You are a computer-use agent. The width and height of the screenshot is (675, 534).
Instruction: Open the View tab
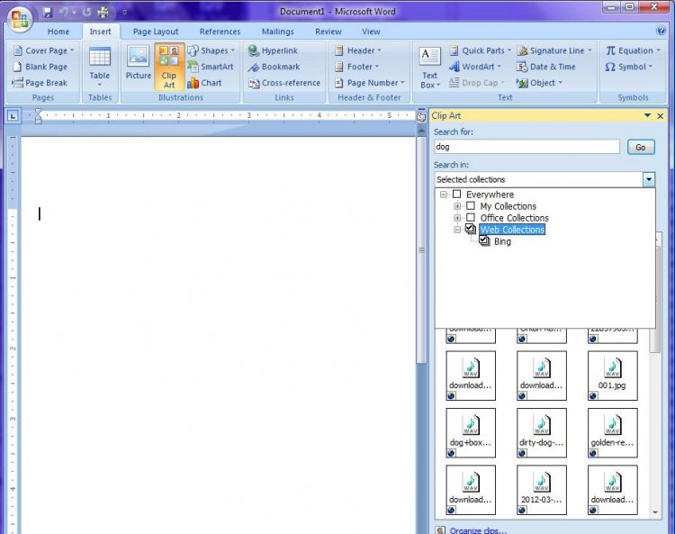371,32
